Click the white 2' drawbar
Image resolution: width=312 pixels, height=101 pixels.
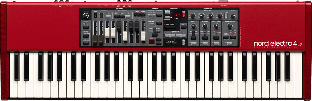point(125,36)
